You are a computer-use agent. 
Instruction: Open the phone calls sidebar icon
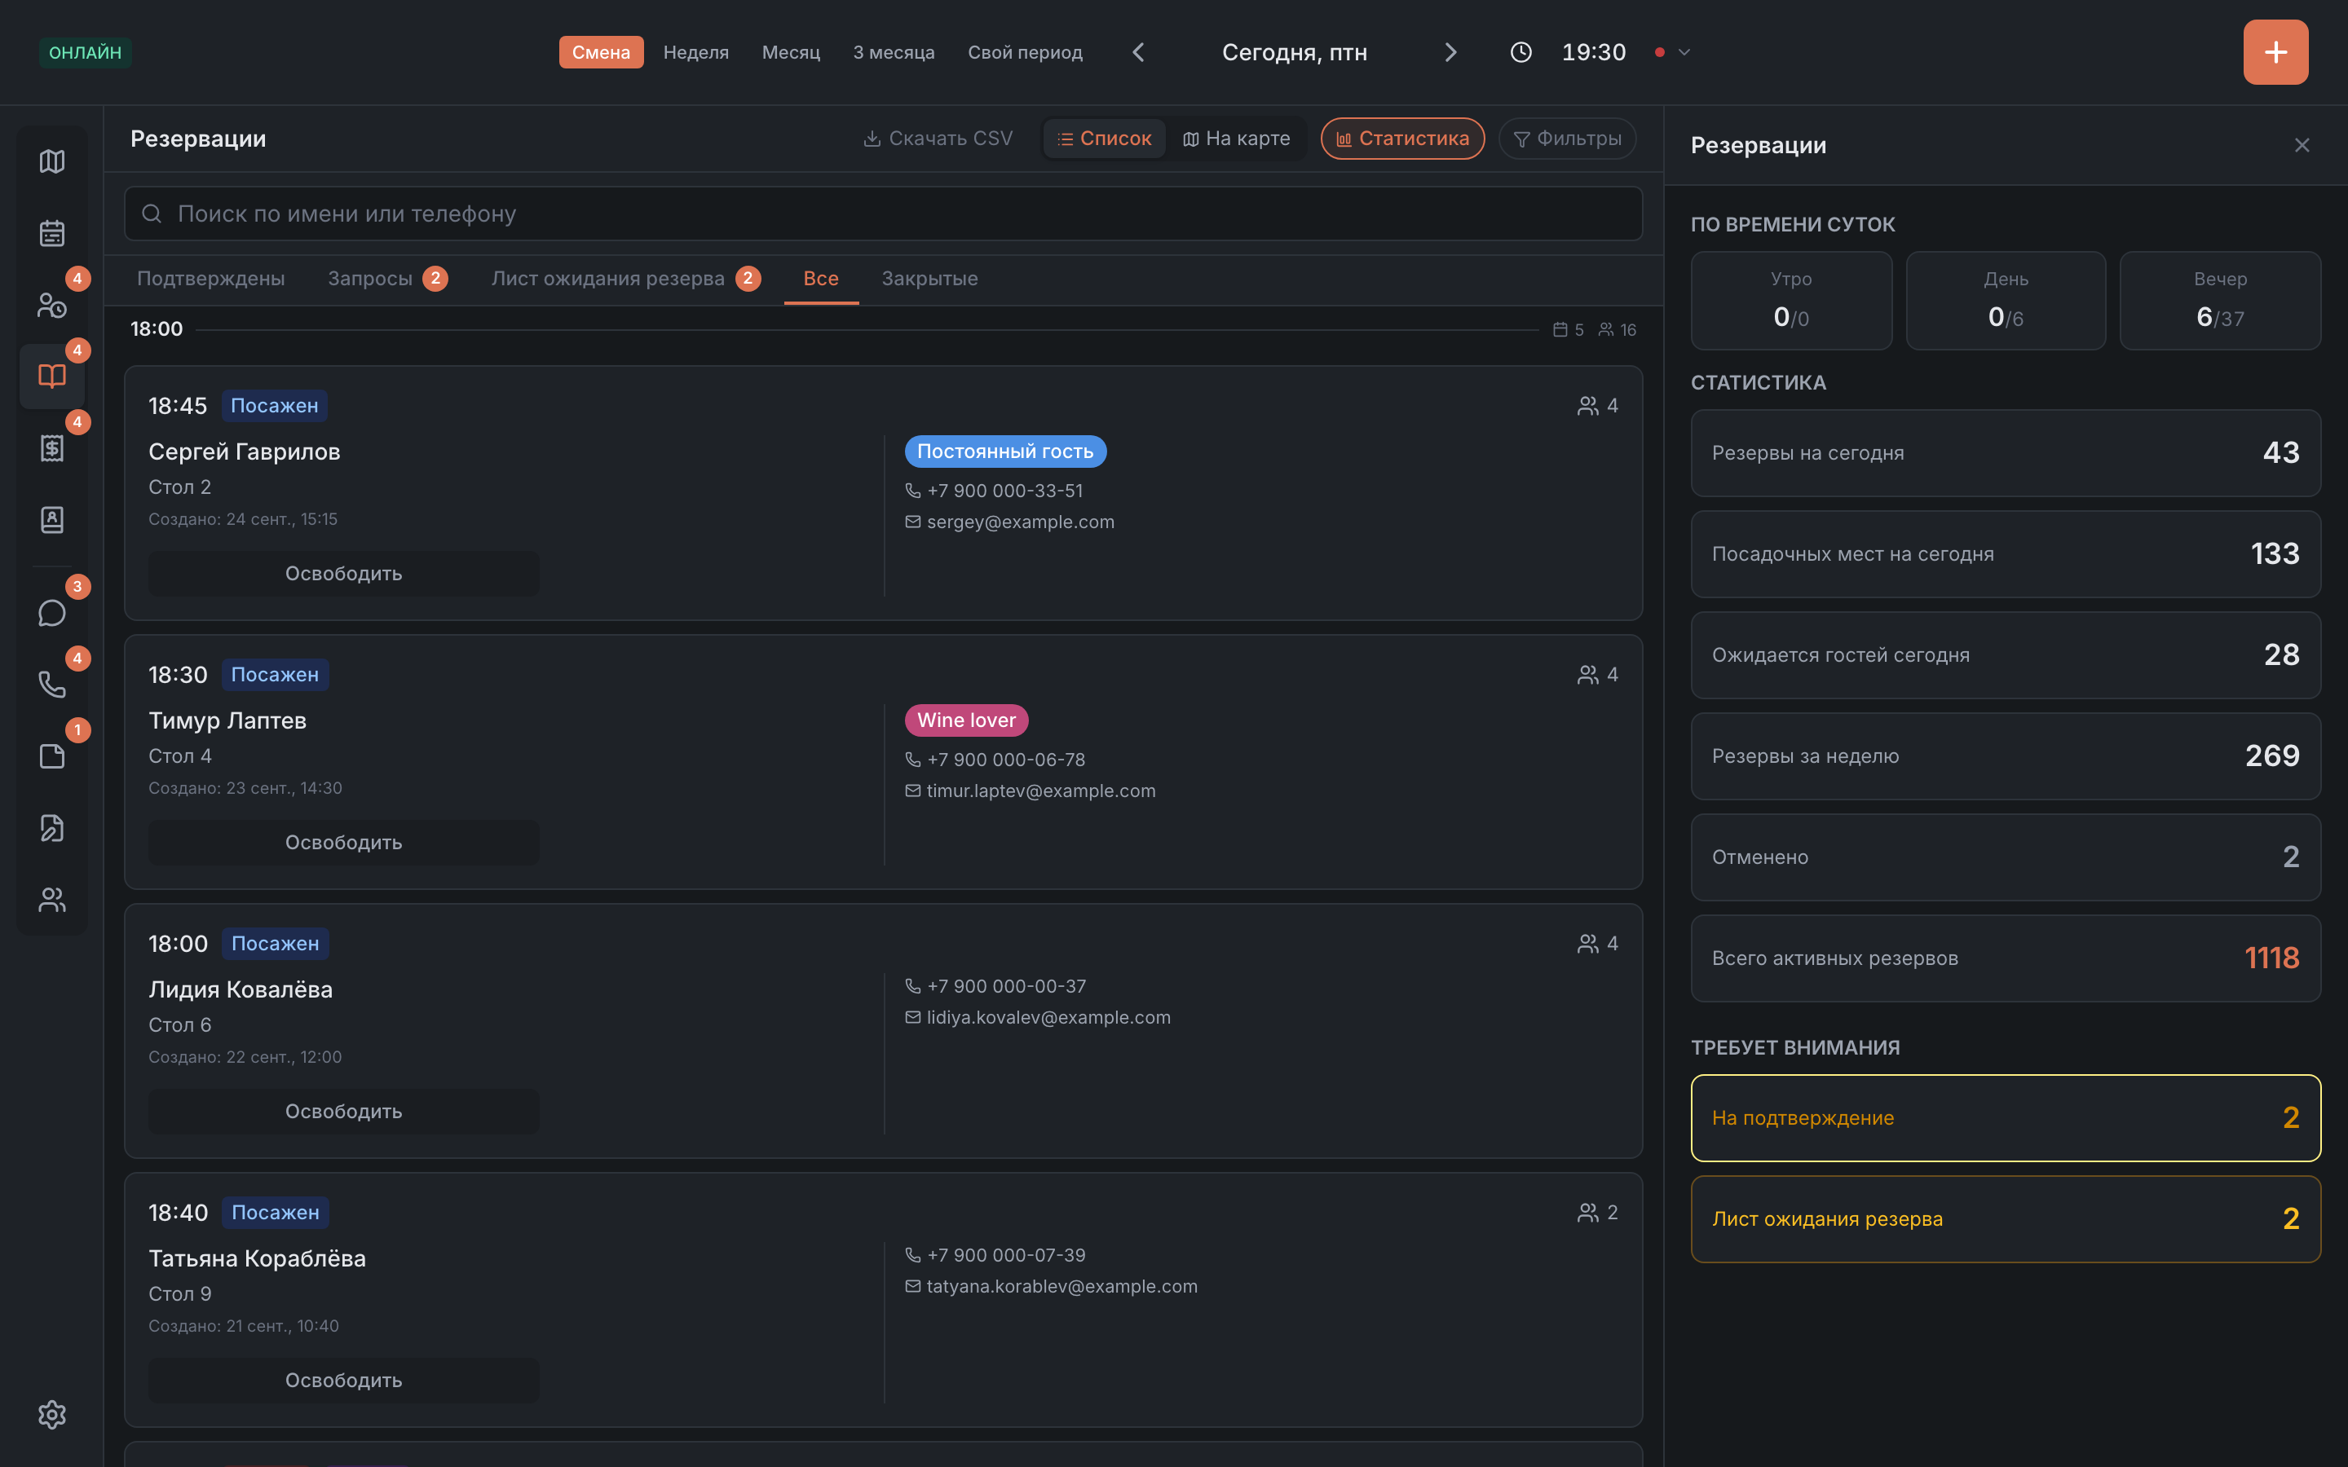pos(52,685)
